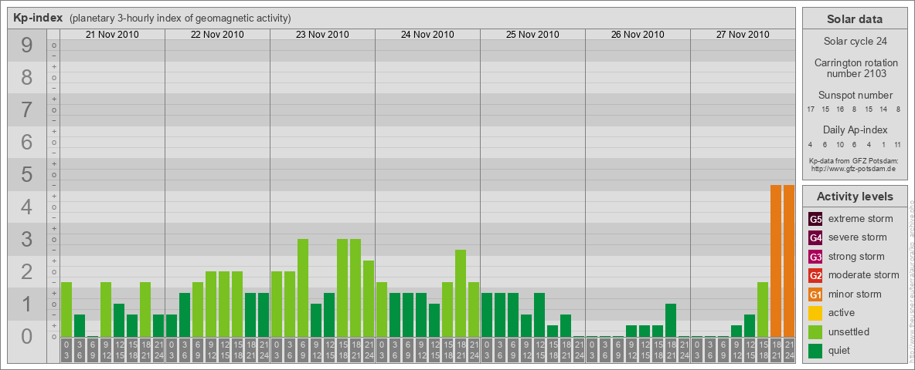
Task: Click the 'Kp-data from GFZ Potsdam' note
Action: 854,161
